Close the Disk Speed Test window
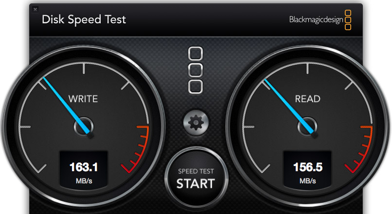Image resolution: width=392 pixels, height=214 pixels. [35, 10]
